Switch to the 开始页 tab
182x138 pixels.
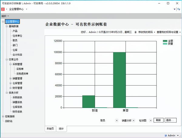point(50,129)
